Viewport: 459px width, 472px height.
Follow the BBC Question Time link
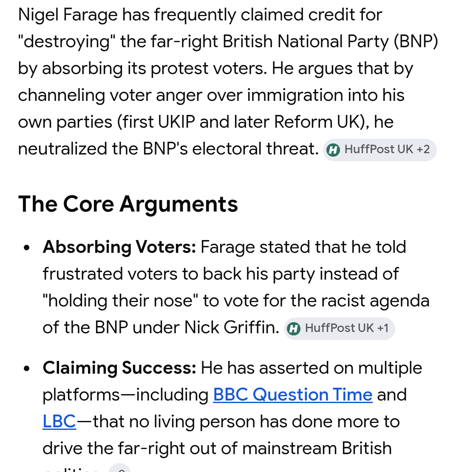293,395
